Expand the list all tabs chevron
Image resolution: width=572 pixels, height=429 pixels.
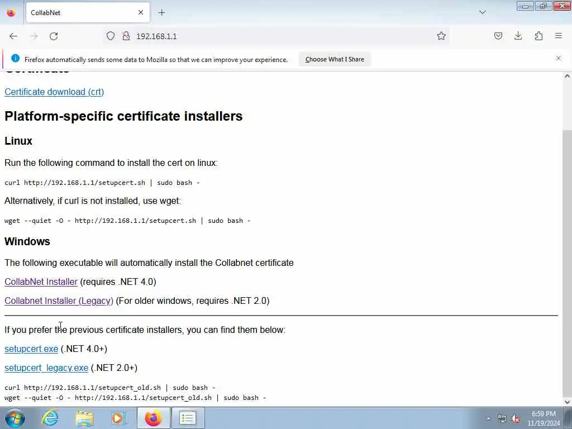[x=483, y=12]
